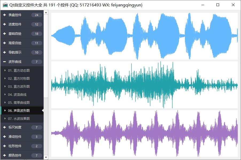This screenshot has width=241, height=160.
Task: Choose 05. 简单曲线图 from the sidebar
Action: coord(19,102)
